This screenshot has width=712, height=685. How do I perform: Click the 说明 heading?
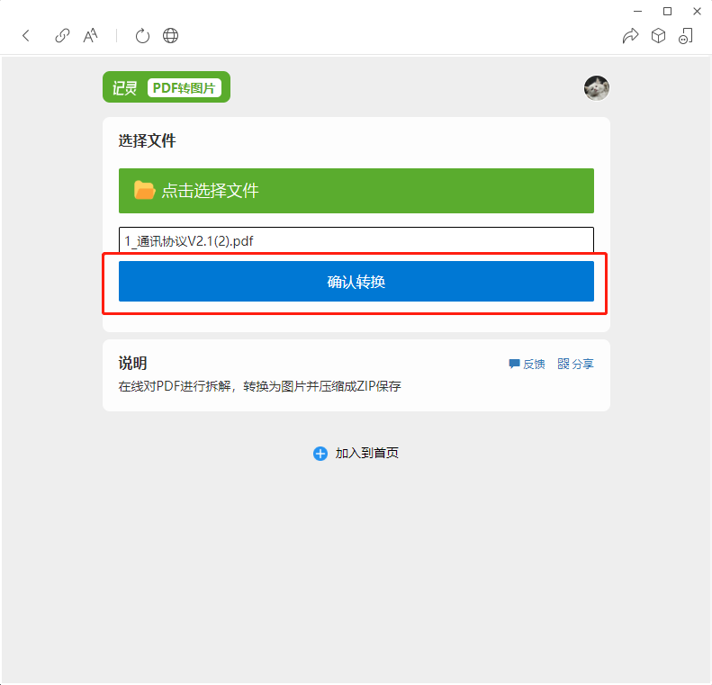[132, 363]
